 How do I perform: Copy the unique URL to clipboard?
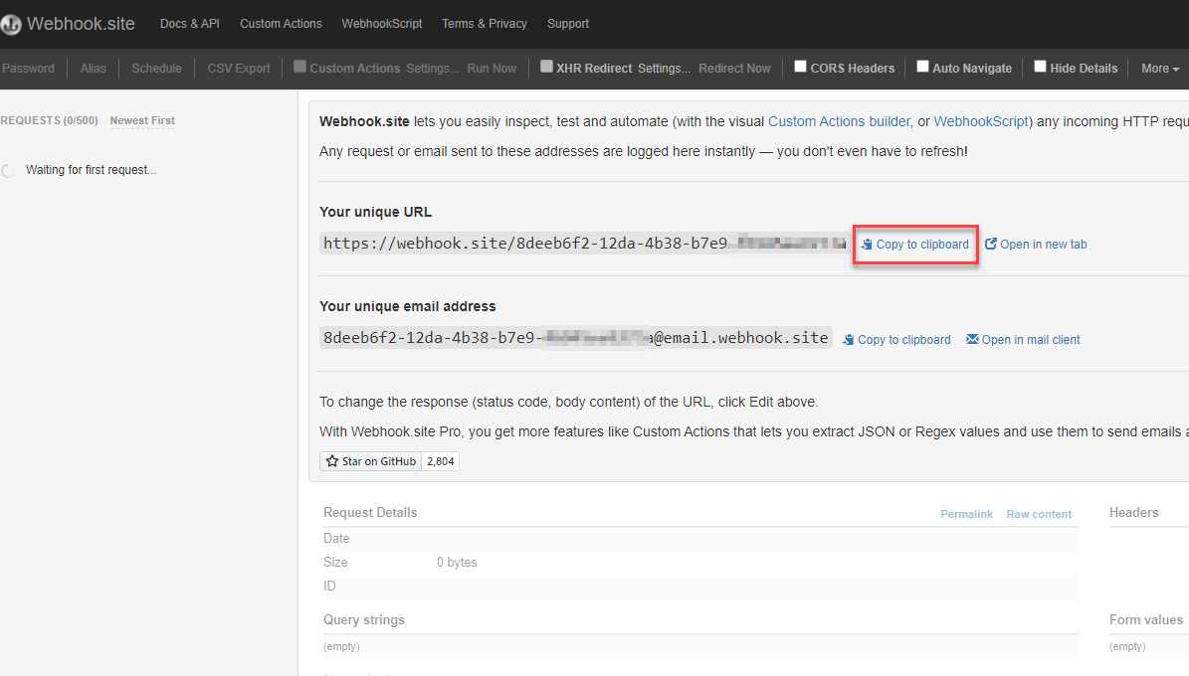[x=915, y=244]
